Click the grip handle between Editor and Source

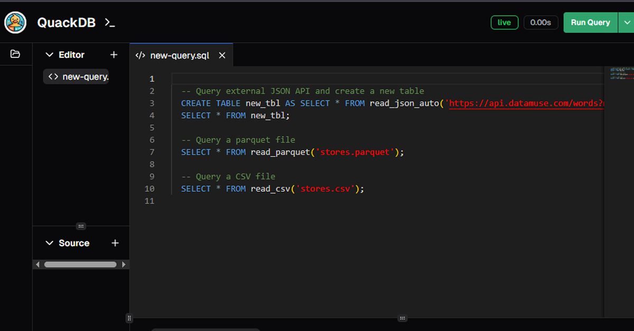pos(81,226)
